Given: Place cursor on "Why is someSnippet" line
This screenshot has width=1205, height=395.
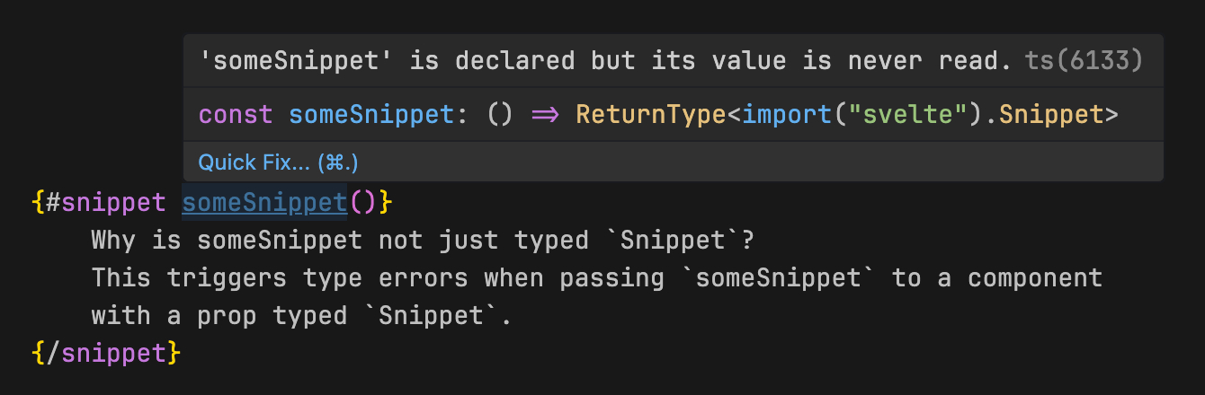Looking at the screenshot, I should (227, 241).
